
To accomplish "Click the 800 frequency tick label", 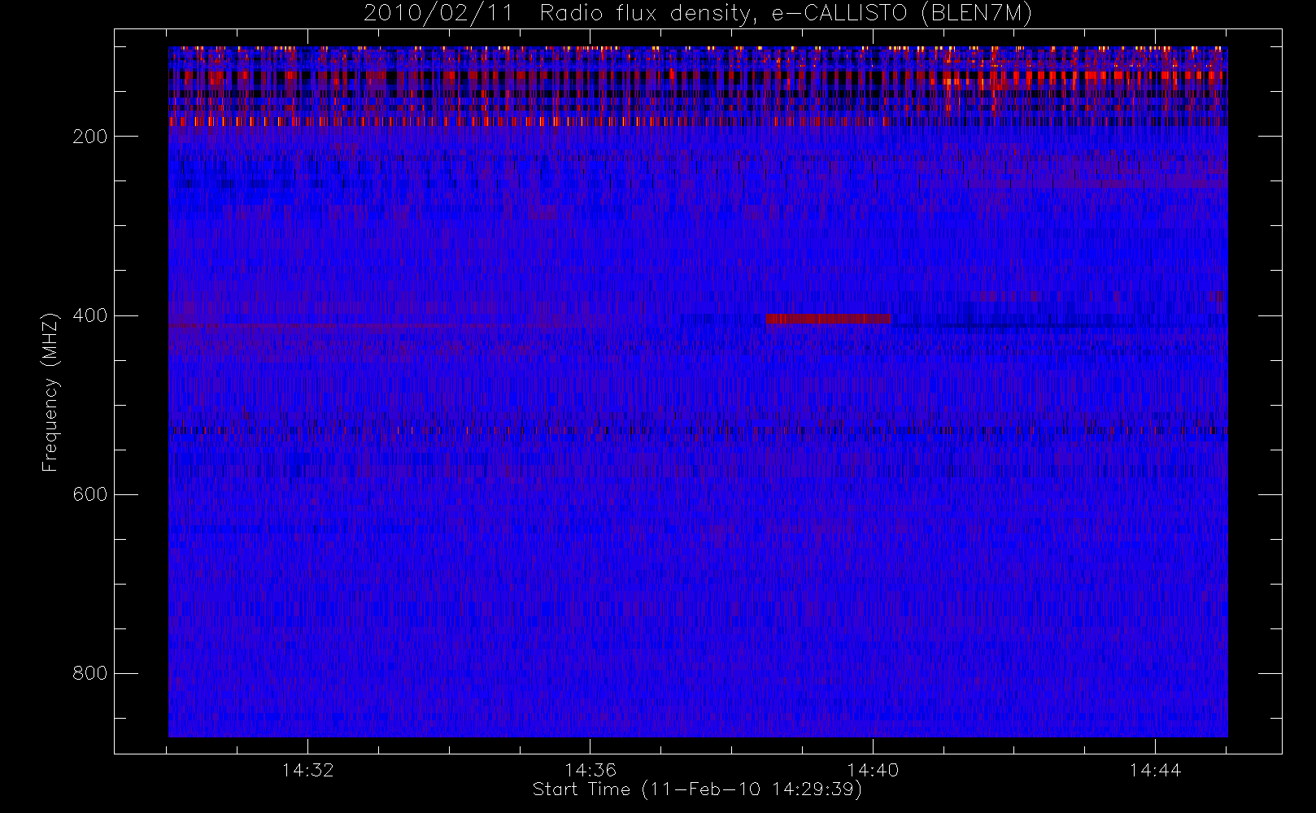I will pyautogui.click(x=90, y=673).
